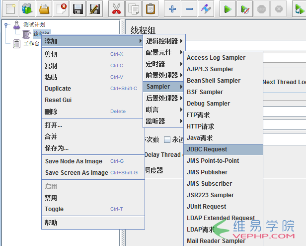306x246 pixels.
Task: Click the Start no pauses icon
Action: (x=245, y=9)
